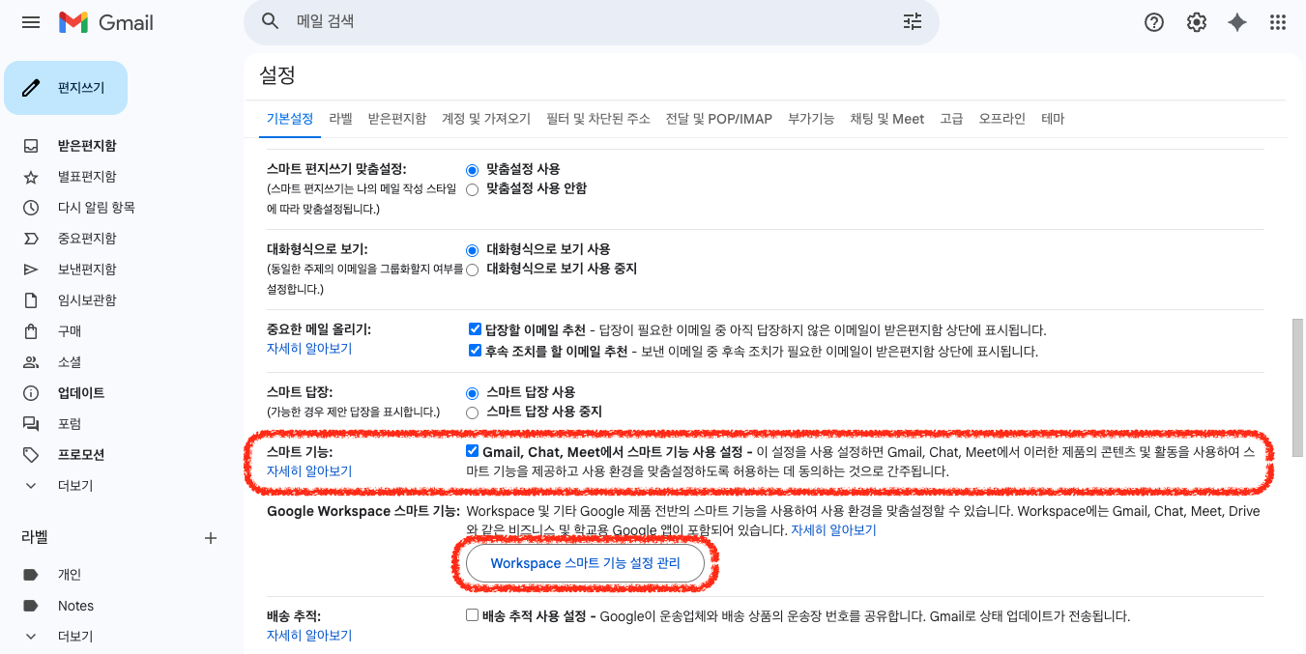Select 대화형식으로 보기 사용 중지 radio

click(x=473, y=270)
